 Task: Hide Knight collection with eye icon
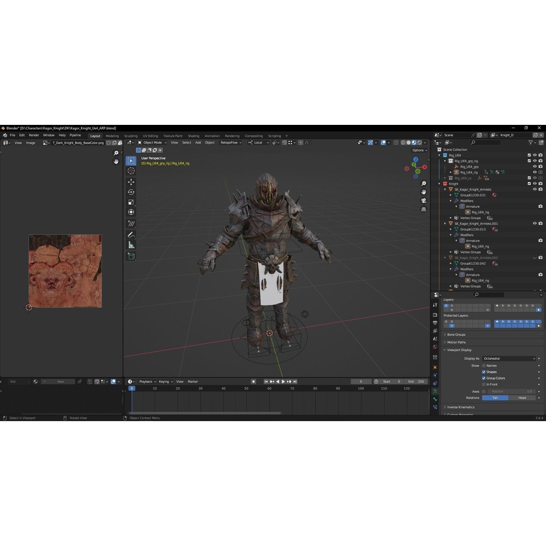[535, 184]
